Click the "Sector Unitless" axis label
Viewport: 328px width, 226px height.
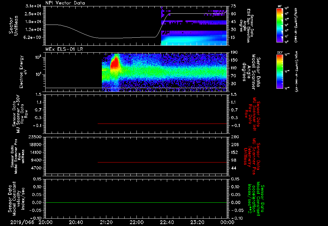point(13,26)
